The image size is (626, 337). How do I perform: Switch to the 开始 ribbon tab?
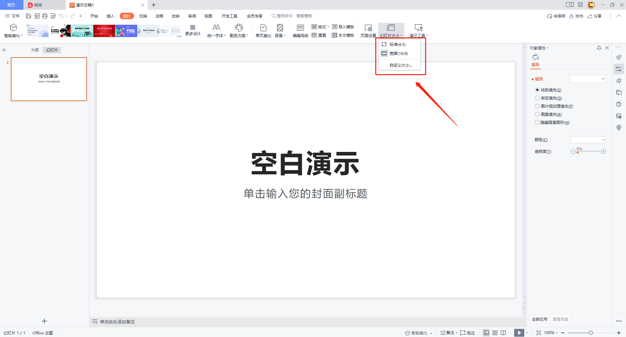(x=94, y=16)
